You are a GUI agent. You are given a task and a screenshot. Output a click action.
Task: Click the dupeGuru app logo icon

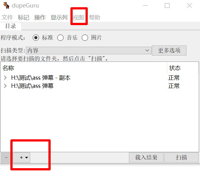coord(6,5)
